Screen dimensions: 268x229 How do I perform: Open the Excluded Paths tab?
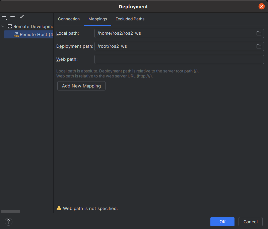click(x=130, y=19)
